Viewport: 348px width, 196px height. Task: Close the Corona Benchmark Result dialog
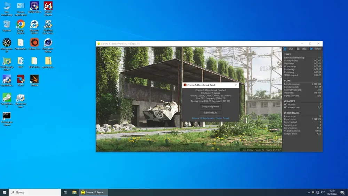(x=236, y=85)
